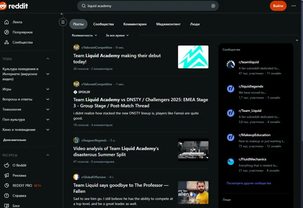303x208 pixels.
Task: Click the r/FluidMechanics avatar icon
Action: [x=231, y=162]
